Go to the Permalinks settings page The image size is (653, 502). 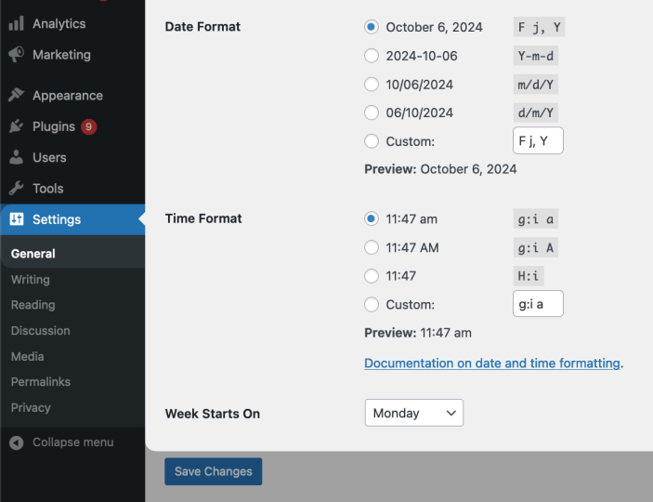pyautogui.click(x=41, y=382)
